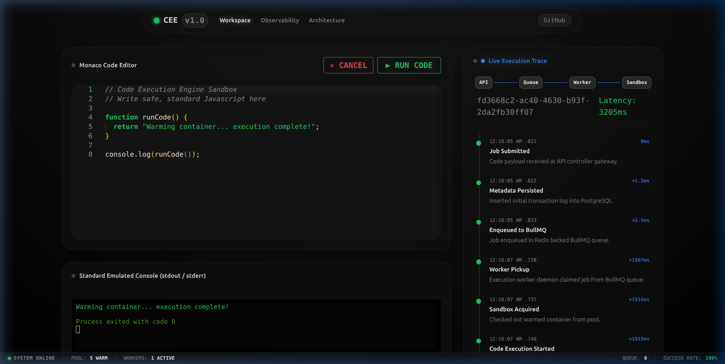
Task: Click the 12:16:05 AM .821 timestamp
Action: click(x=513, y=141)
